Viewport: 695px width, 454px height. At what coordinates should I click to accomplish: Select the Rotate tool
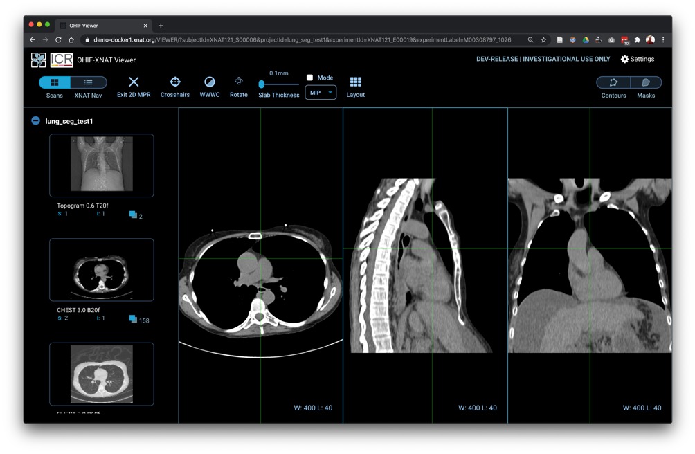pos(238,82)
